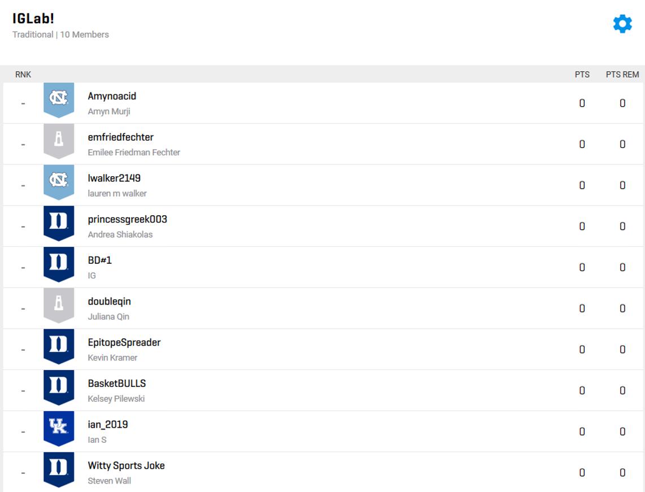Click UNC logo beside lwalker2149
The height and width of the screenshot is (492, 645).
[x=59, y=182]
